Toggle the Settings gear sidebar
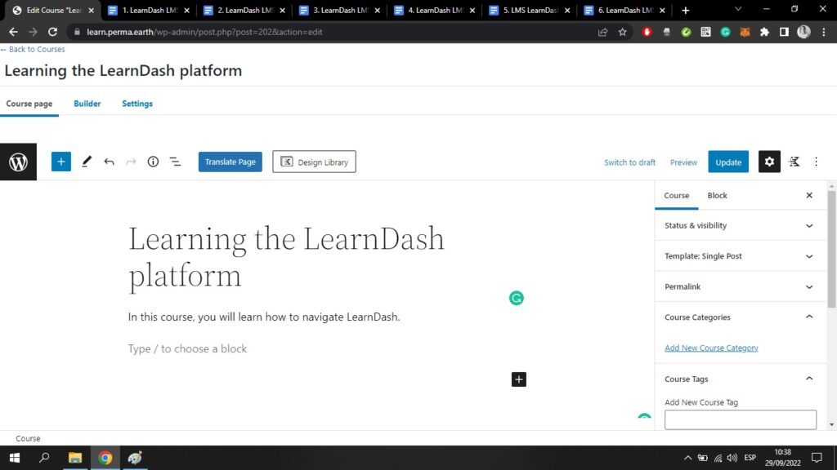The width and height of the screenshot is (837, 470). 769,162
